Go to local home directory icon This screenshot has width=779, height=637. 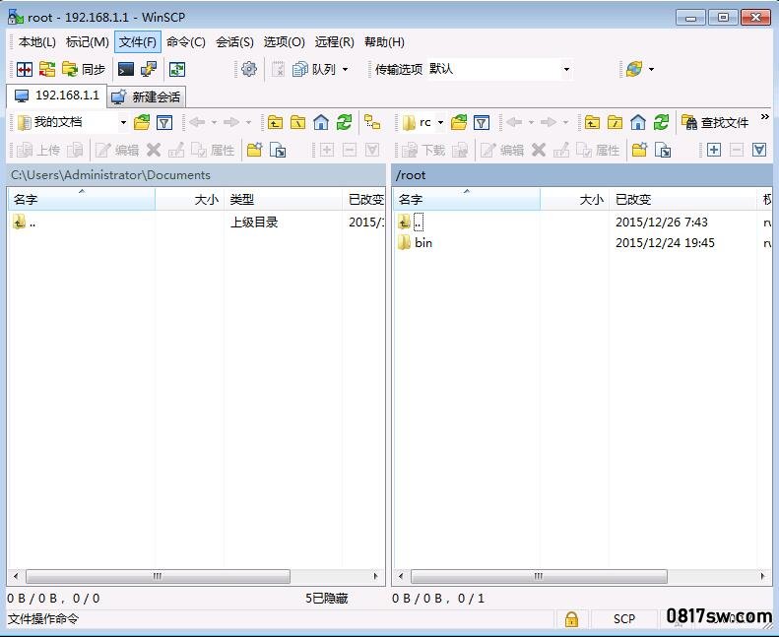click(321, 122)
